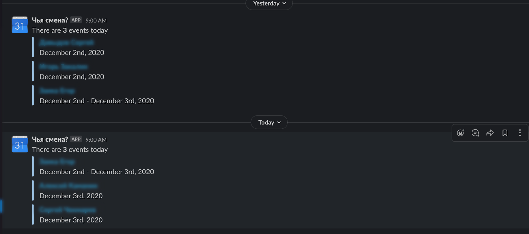This screenshot has height=234, width=529.
Task: Expand the Today date dropdown
Action: (x=269, y=122)
